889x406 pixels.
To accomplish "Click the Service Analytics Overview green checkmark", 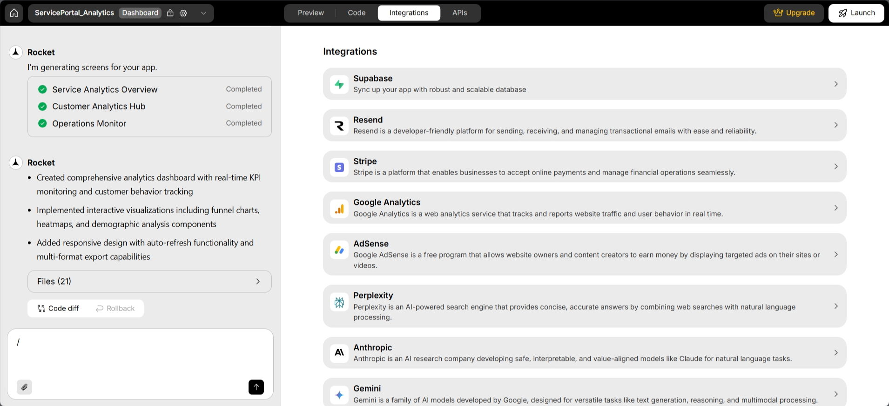I will click(x=42, y=89).
